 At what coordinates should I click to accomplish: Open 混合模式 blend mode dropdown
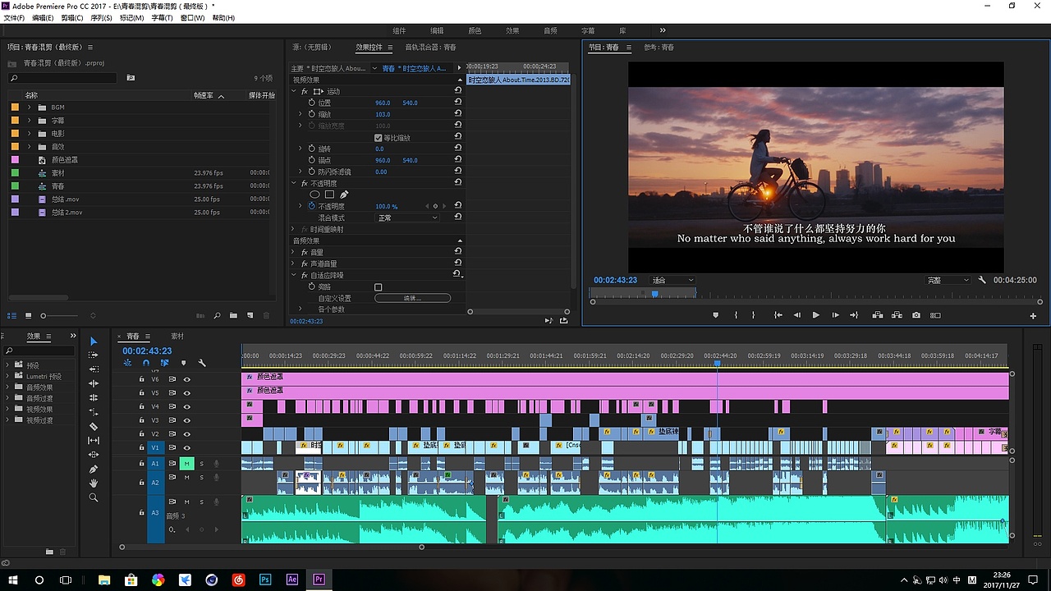[407, 218]
